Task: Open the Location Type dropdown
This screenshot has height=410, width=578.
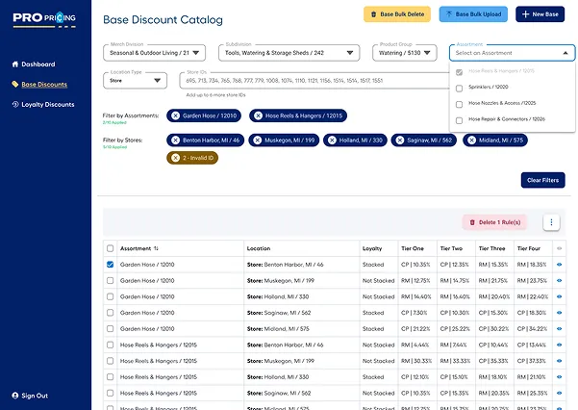Action: [135, 81]
